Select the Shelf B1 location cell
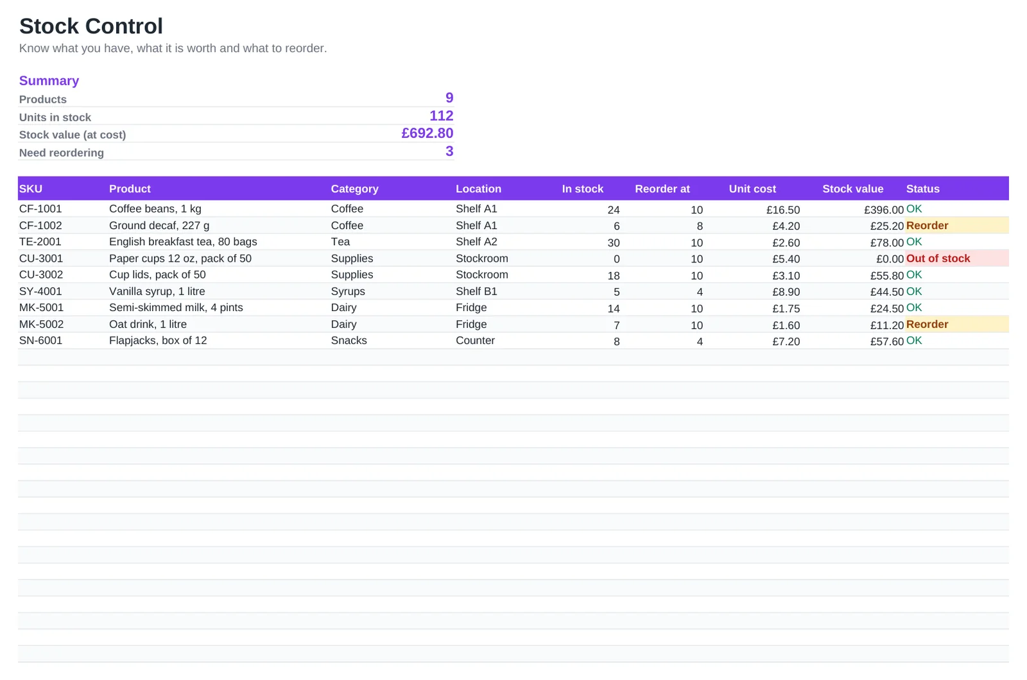This screenshot has width=1027, height=680. pyautogui.click(x=476, y=291)
